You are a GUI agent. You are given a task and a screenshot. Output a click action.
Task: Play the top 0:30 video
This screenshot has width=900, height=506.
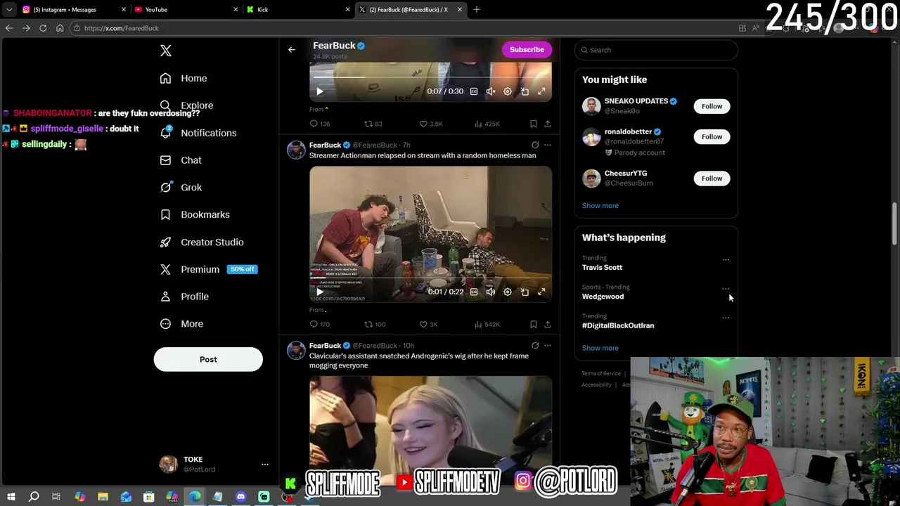319,91
